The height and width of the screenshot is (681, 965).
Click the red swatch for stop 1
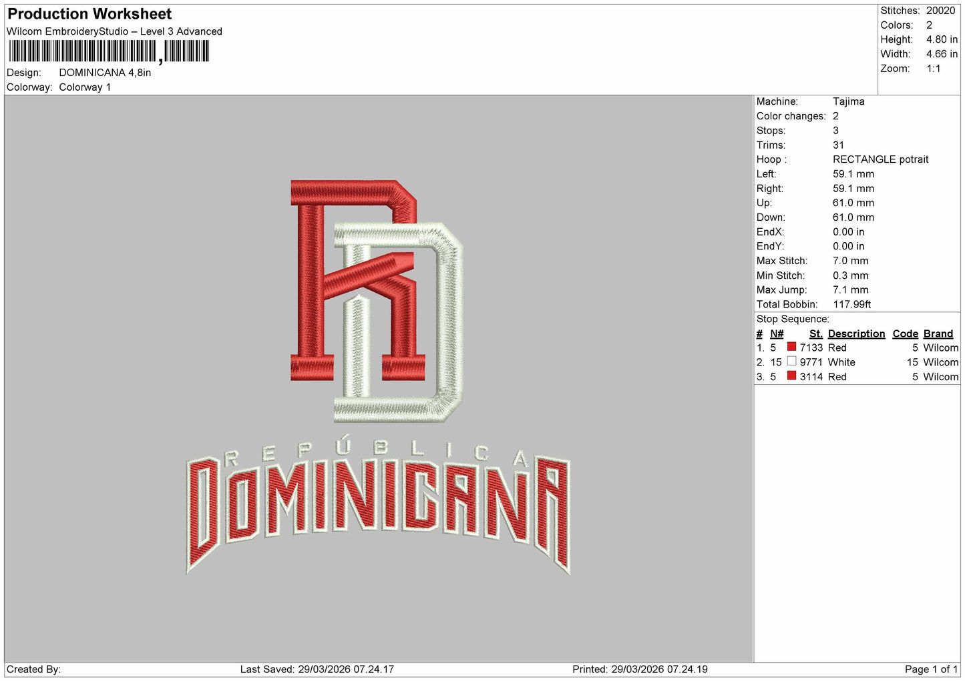pyautogui.click(x=791, y=347)
